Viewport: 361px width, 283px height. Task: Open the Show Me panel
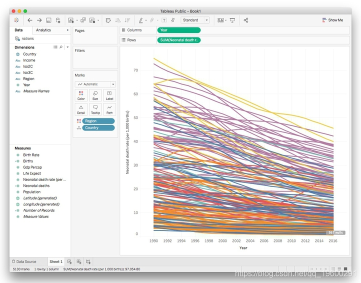332,20
